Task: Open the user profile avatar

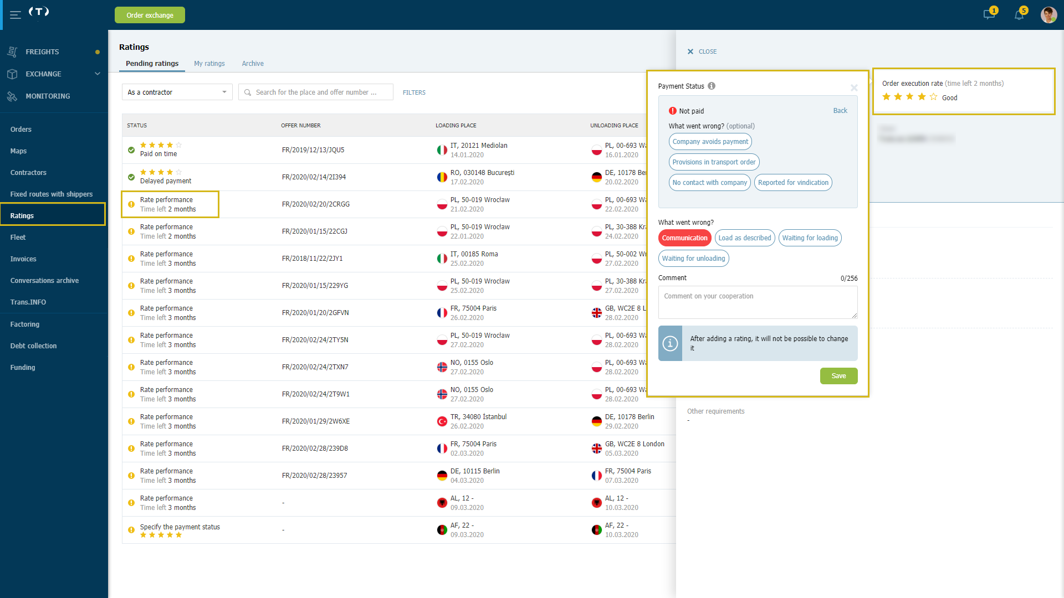Action: pos(1048,15)
